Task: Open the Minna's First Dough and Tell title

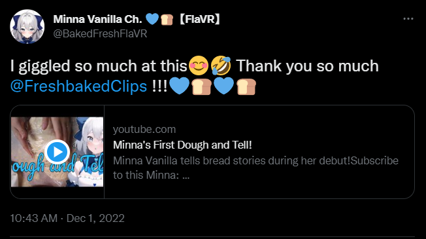Action: [182, 145]
